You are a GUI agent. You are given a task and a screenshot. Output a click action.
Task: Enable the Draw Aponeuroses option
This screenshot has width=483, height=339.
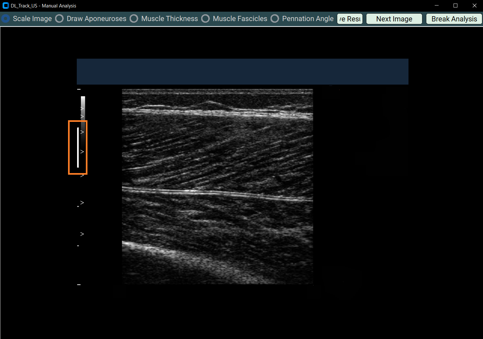(x=60, y=19)
